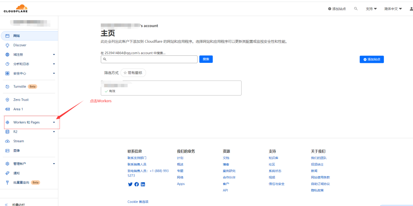The image size is (413, 206).
Task: Open the search magnifier in top bar
Action: (356, 9)
